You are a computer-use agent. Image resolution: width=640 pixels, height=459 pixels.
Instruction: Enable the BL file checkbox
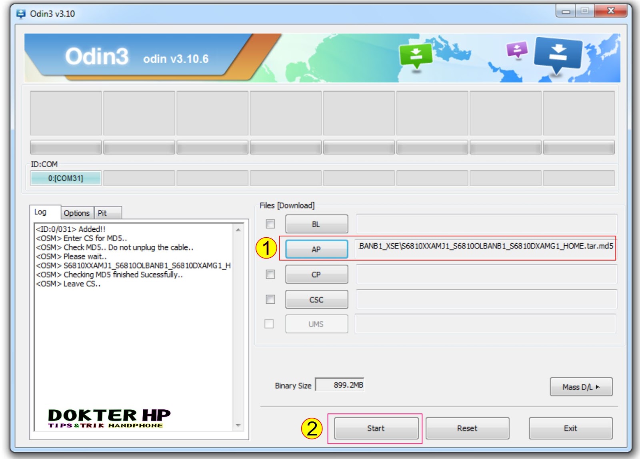[270, 224]
